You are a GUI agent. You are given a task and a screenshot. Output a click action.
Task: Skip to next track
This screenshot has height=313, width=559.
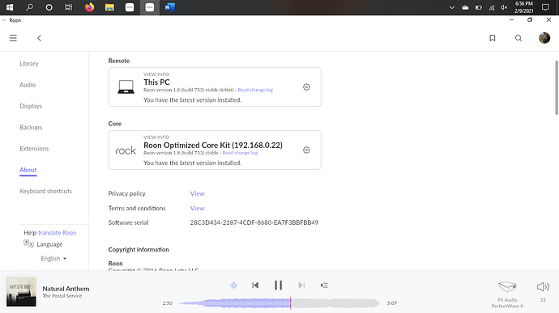301,286
